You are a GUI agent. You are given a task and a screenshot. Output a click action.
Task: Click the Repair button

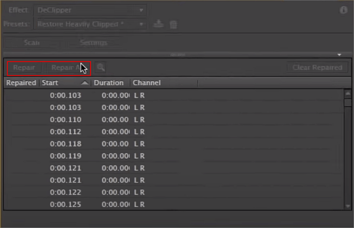click(x=24, y=67)
